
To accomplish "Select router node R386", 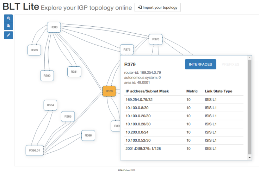I will [88, 135].
